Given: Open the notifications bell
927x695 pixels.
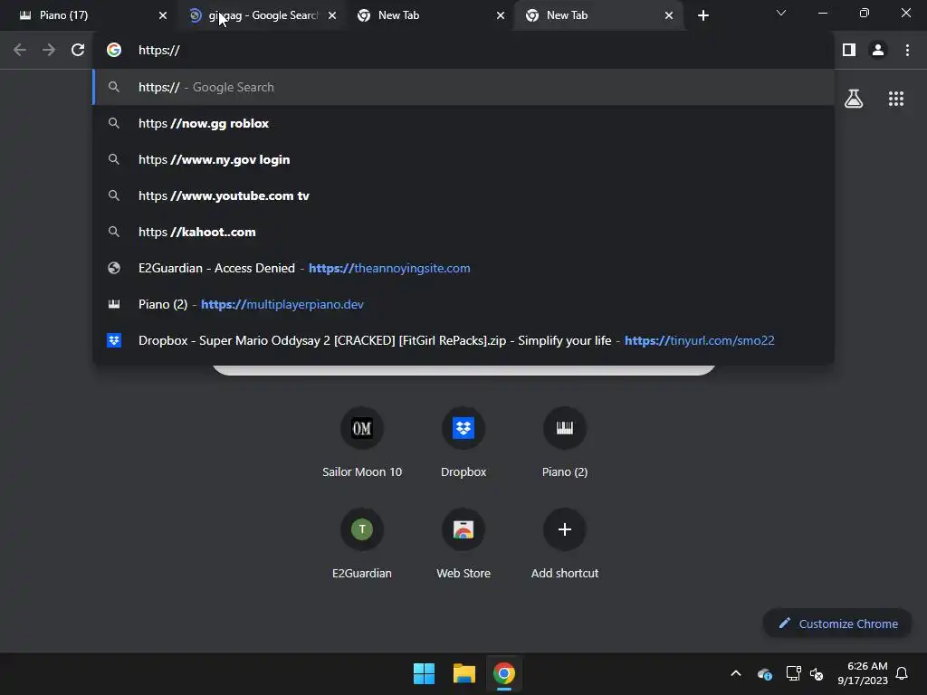Looking at the screenshot, I should pyautogui.click(x=903, y=673).
